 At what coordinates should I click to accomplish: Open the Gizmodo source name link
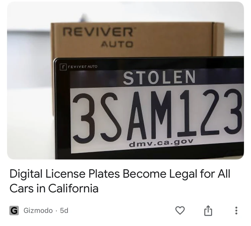point(38,210)
